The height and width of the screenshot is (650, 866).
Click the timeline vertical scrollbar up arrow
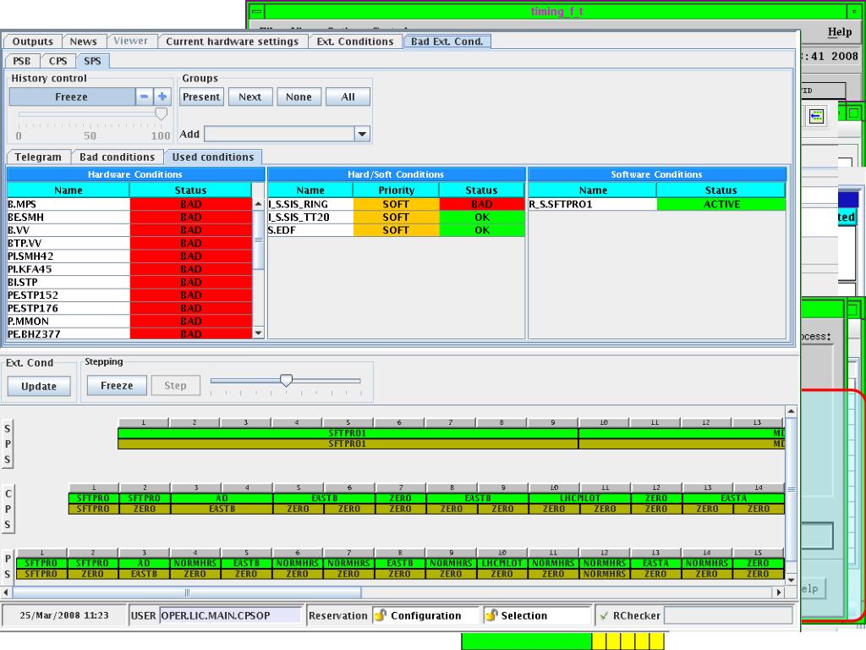[x=791, y=412]
